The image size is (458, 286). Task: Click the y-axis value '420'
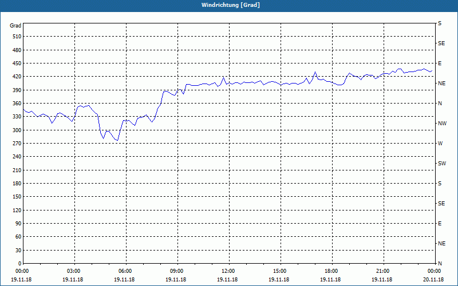click(17, 77)
